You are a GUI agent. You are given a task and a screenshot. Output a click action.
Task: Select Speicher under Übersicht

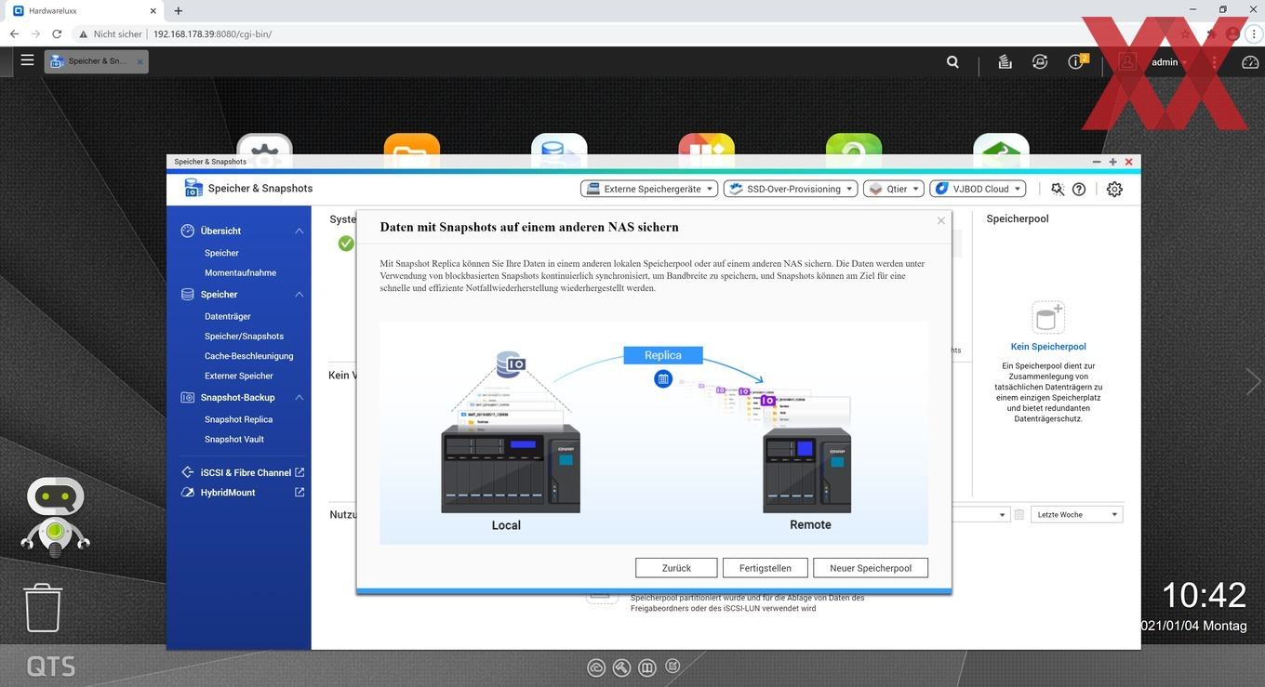pos(221,253)
